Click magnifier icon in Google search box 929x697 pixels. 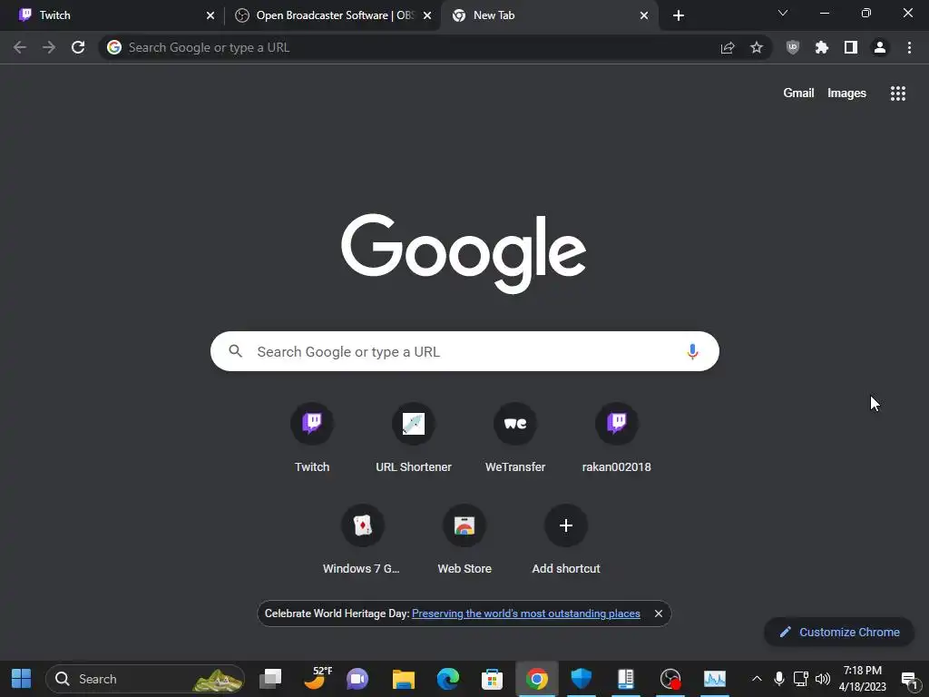click(236, 351)
